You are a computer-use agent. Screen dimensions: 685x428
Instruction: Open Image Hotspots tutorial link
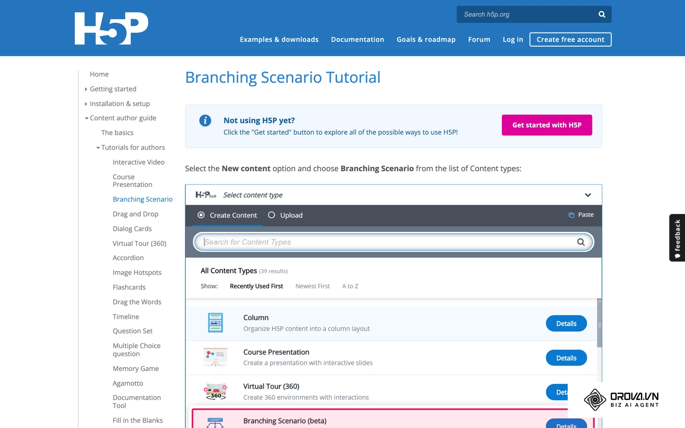point(137,273)
